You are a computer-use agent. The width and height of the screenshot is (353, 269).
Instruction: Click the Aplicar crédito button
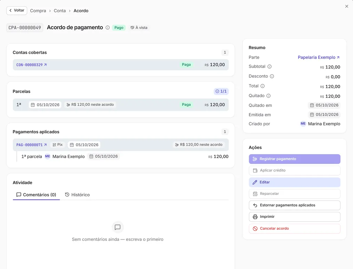point(295,171)
